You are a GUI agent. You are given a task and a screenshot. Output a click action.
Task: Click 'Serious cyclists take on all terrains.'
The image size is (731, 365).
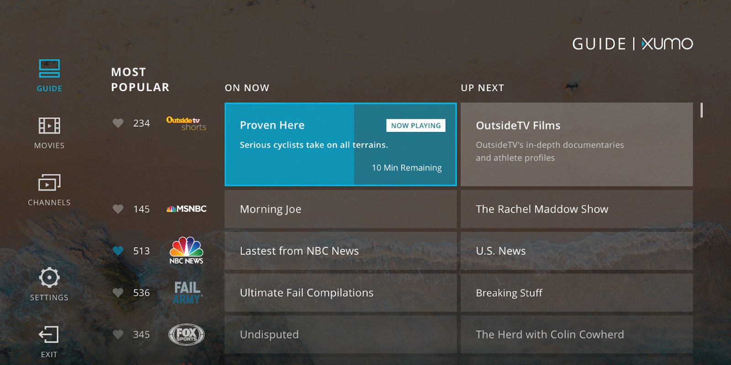point(314,145)
